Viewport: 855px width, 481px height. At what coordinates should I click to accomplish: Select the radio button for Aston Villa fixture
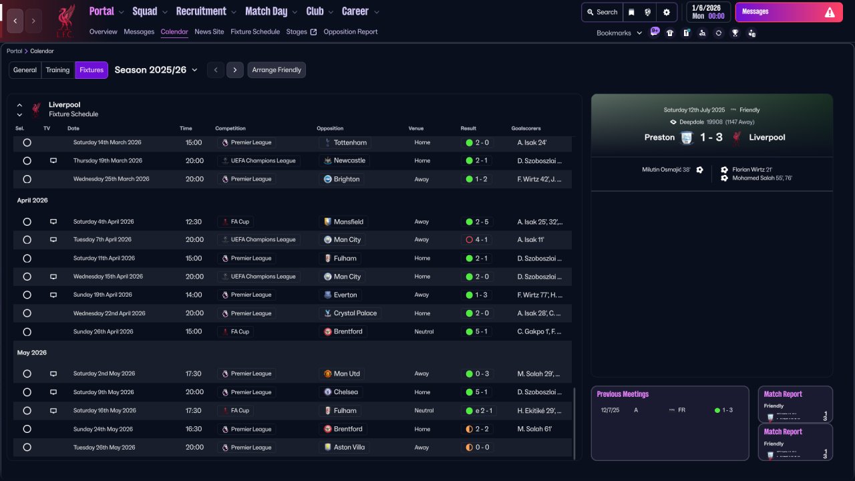click(27, 448)
